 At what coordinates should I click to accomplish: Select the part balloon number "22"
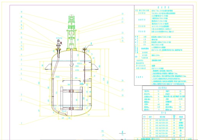point(122,22)
